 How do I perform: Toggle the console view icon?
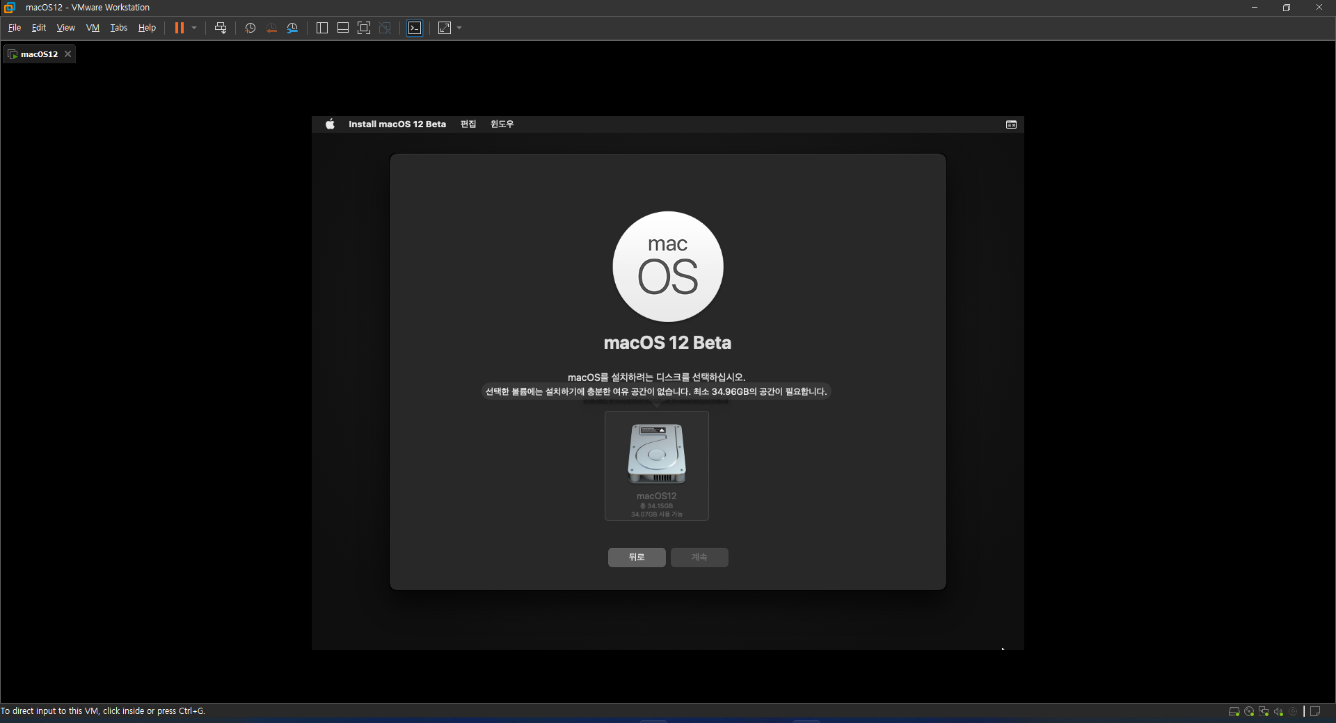415,28
